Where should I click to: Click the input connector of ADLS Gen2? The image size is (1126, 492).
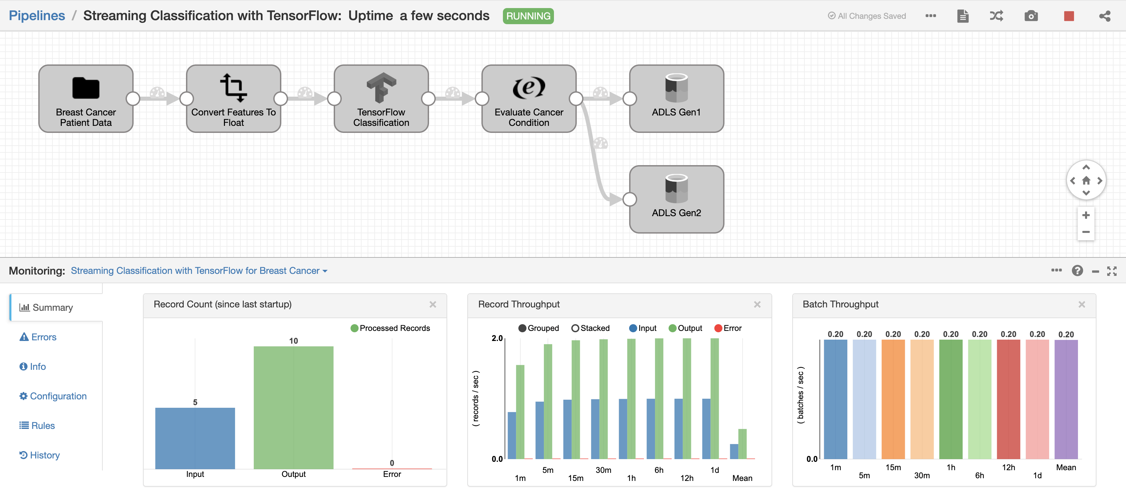pos(629,199)
